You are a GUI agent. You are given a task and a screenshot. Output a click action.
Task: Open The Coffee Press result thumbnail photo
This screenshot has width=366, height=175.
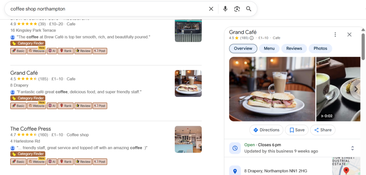coord(188,139)
